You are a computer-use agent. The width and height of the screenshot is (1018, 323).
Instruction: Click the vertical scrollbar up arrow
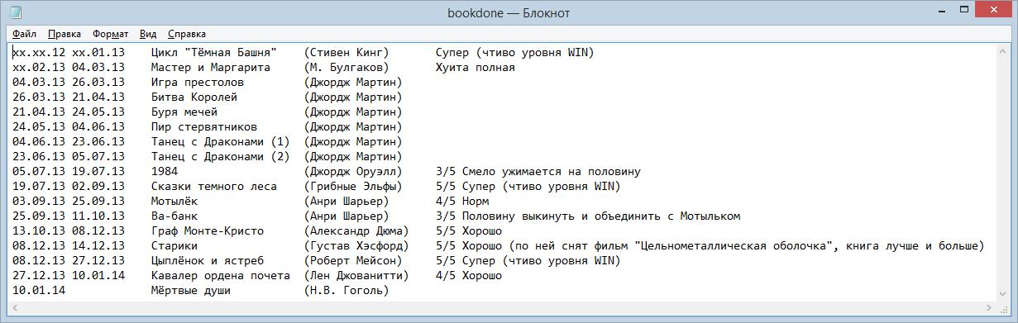tap(1001, 52)
